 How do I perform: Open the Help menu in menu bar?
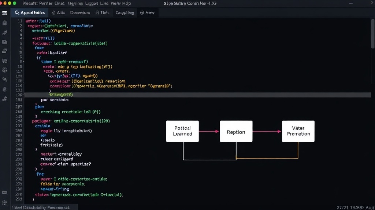click(x=126, y=3)
